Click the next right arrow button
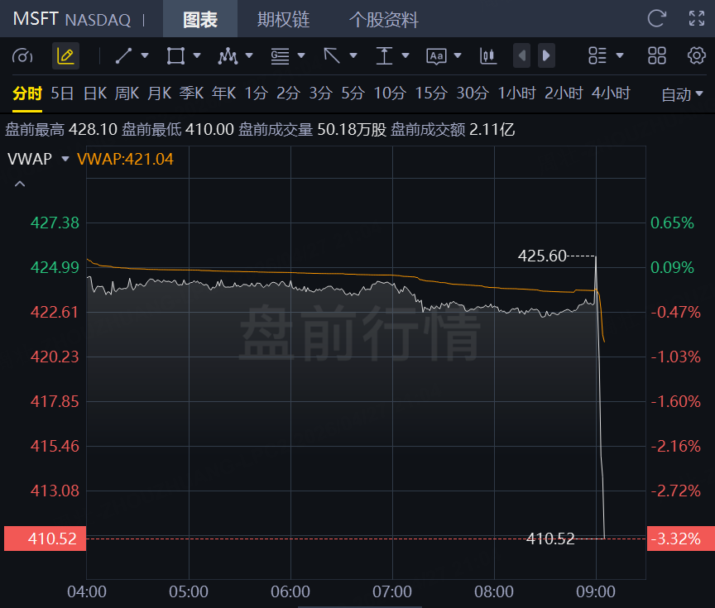This screenshot has width=715, height=608. tap(546, 55)
